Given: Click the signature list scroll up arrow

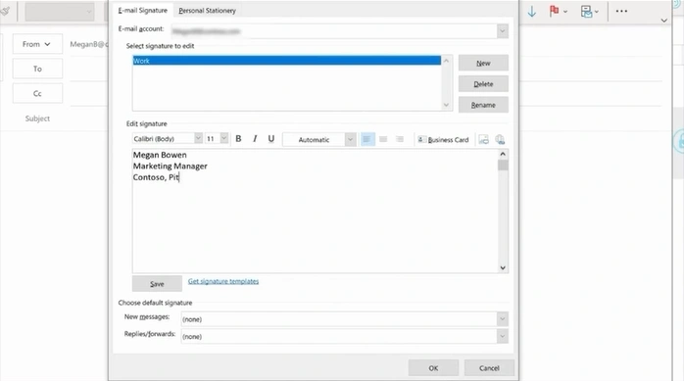Looking at the screenshot, I should [x=446, y=61].
